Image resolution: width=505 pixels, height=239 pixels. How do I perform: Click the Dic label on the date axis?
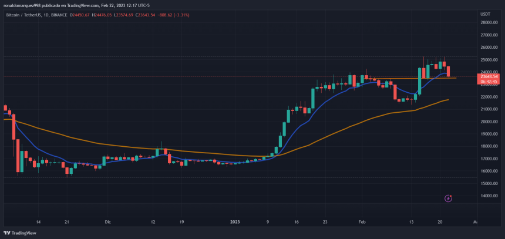click(108, 222)
